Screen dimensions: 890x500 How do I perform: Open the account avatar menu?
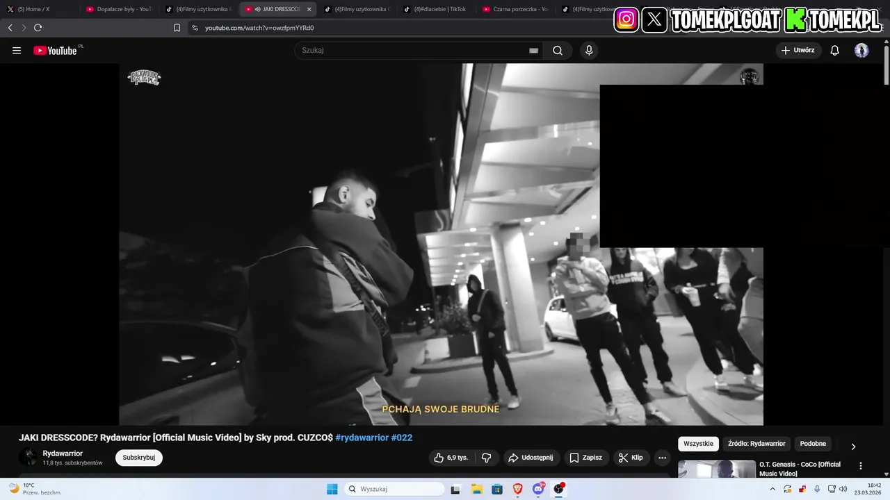[x=861, y=50]
